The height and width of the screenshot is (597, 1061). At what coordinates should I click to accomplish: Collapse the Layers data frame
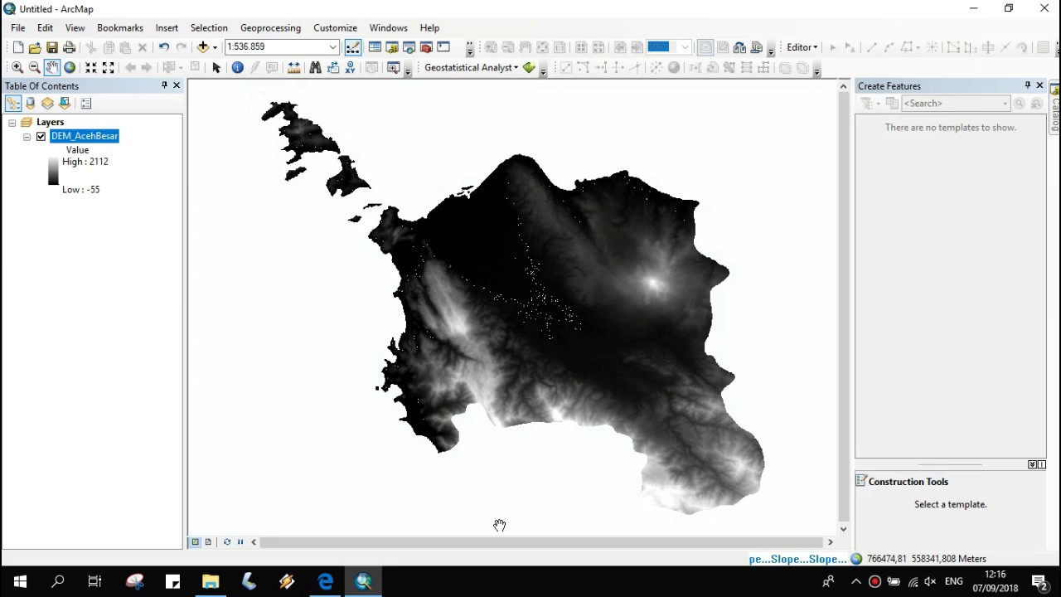(x=12, y=123)
